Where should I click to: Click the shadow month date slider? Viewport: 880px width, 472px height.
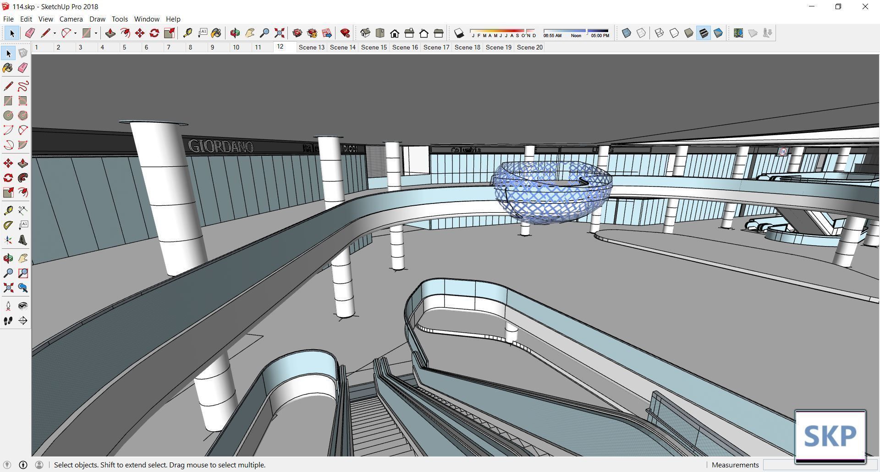point(502,33)
